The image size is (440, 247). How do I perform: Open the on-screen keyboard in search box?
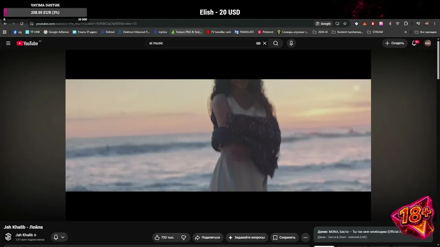(258, 43)
